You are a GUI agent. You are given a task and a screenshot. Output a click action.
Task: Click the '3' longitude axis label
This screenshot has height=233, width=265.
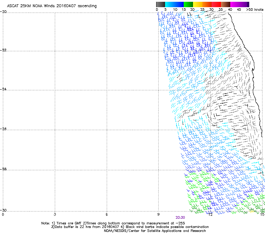(x=55, y=214)
